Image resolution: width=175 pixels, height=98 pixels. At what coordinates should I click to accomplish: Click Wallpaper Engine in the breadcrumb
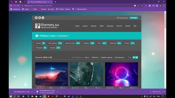tap(48, 36)
